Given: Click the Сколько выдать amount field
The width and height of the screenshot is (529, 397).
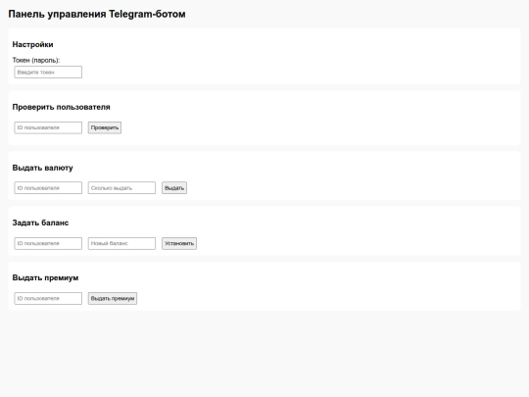Looking at the screenshot, I should (x=121, y=187).
